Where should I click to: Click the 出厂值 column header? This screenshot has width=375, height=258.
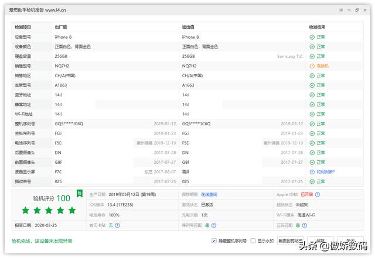pos(61,27)
